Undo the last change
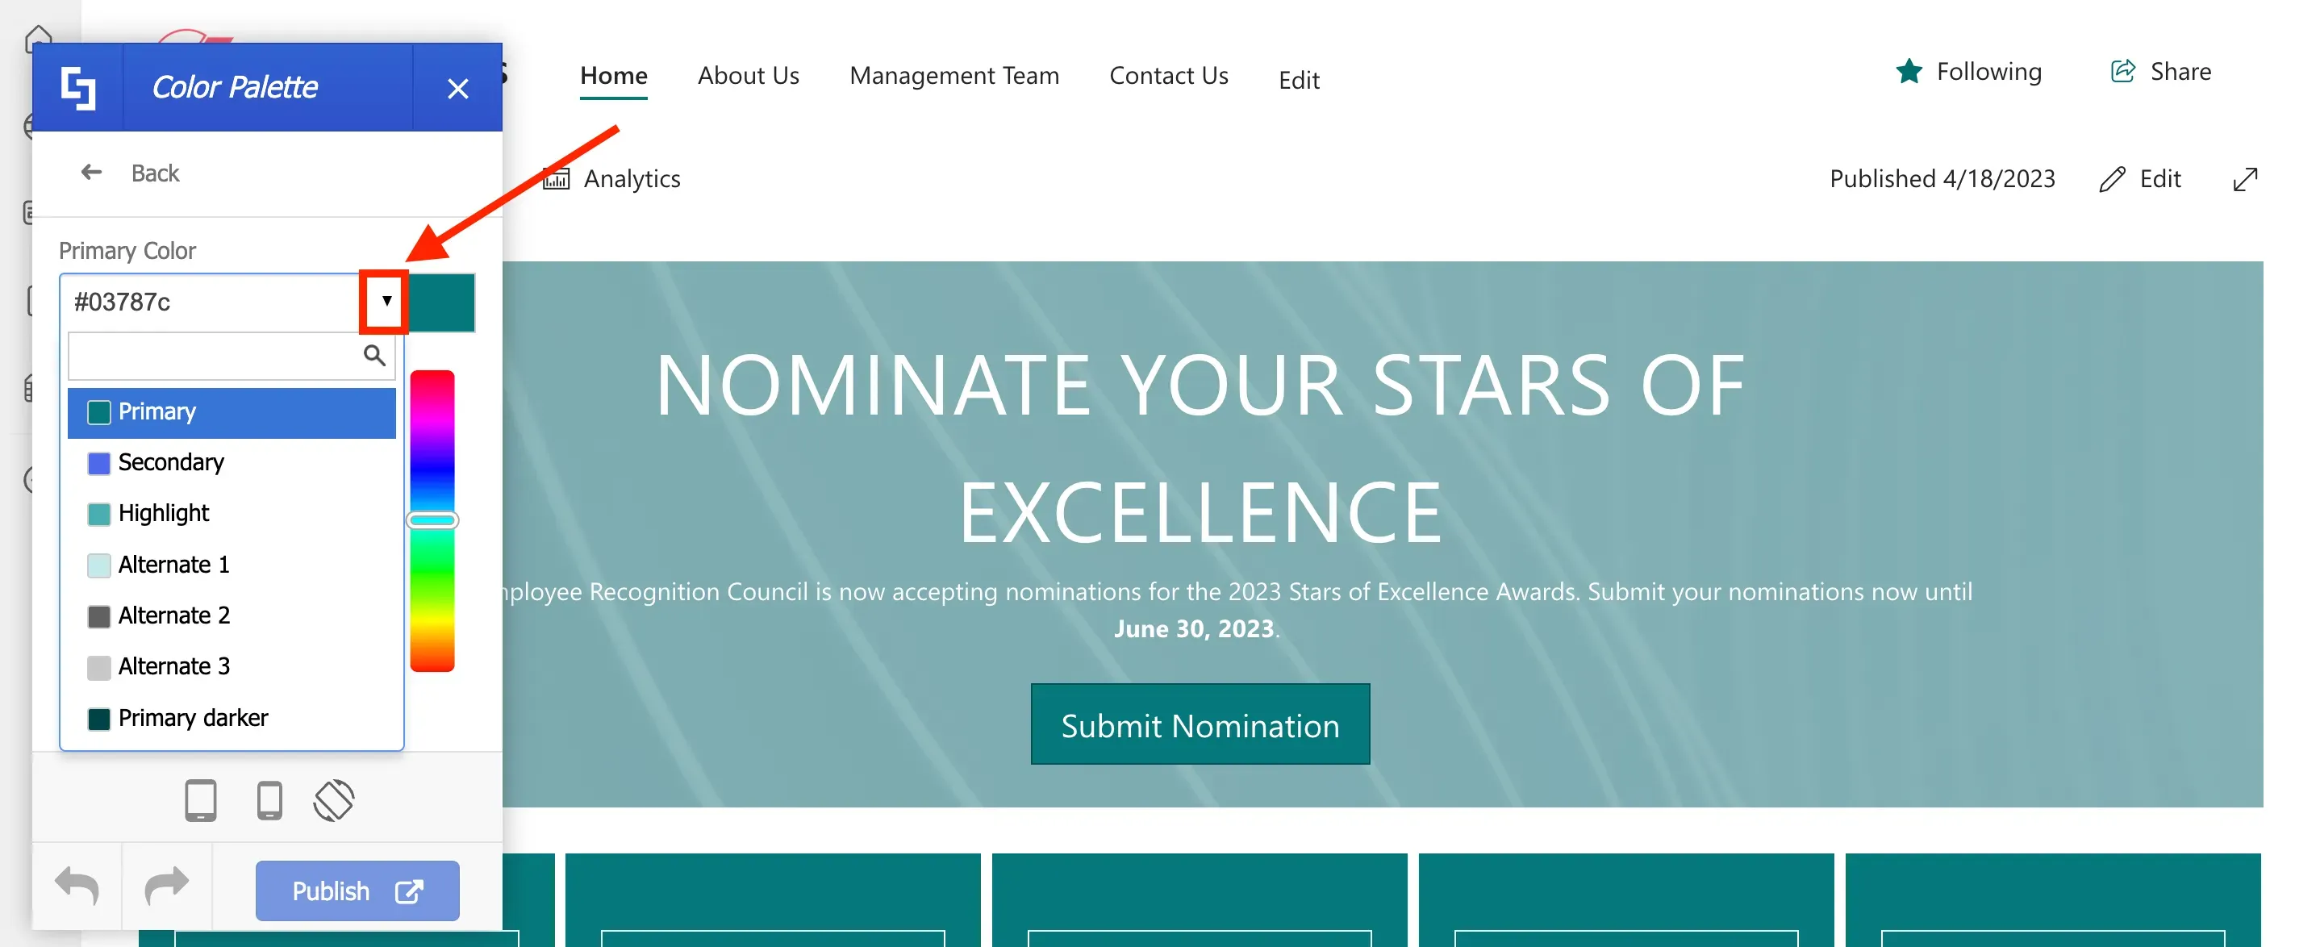2320x947 pixels. [x=77, y=887]
